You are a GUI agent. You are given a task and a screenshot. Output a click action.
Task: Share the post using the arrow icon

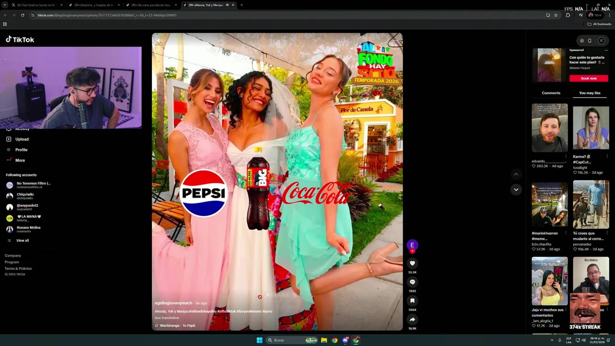412,320
